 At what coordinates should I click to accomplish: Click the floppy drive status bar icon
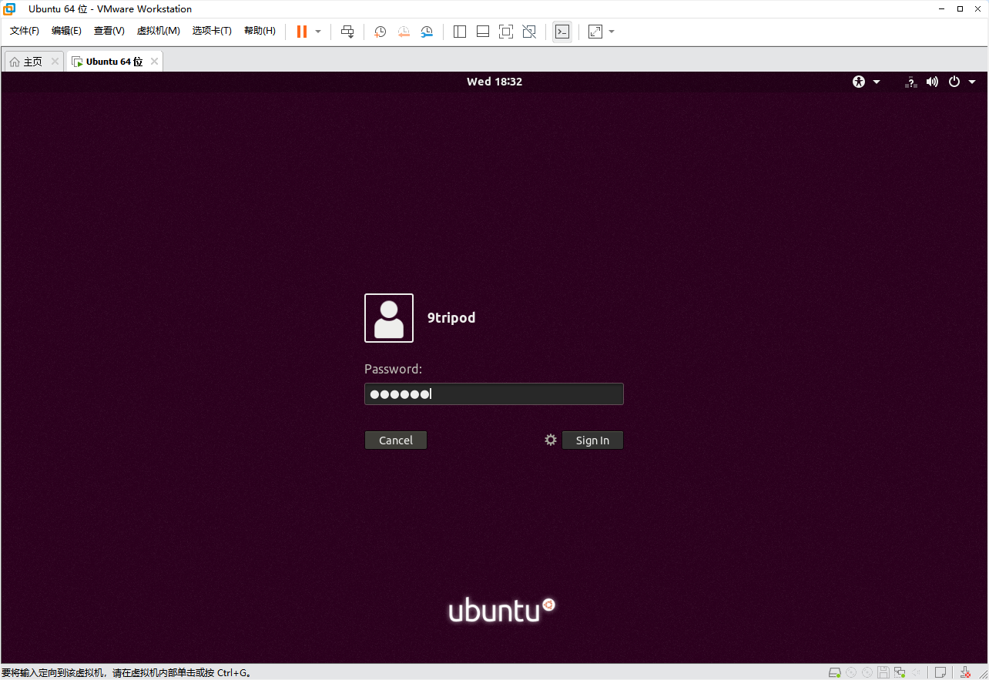[x=883, y=672]
